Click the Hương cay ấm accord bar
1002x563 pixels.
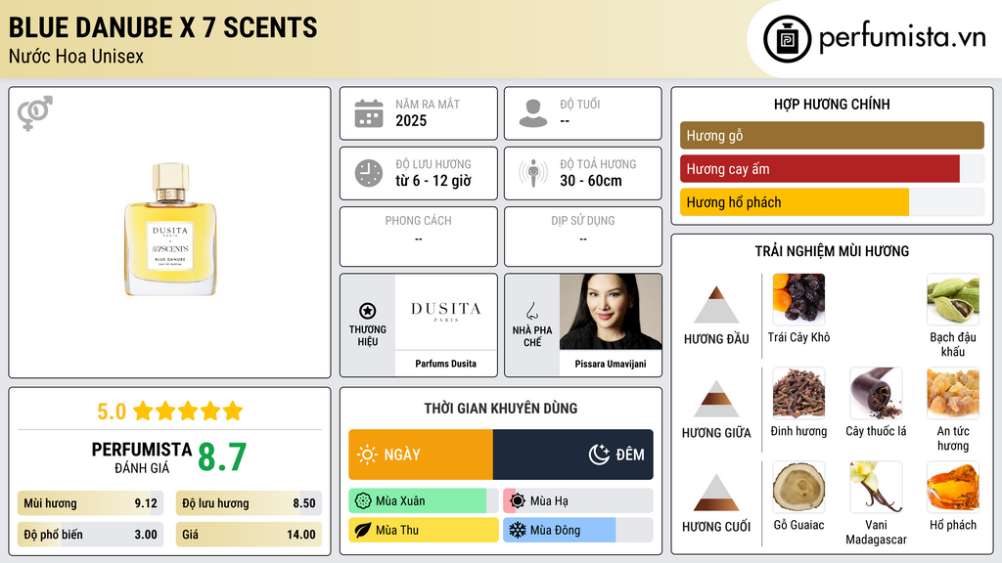coord(832,169)
